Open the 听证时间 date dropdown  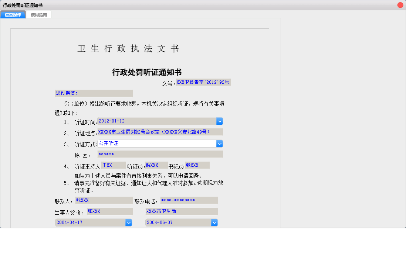[220, 121]
